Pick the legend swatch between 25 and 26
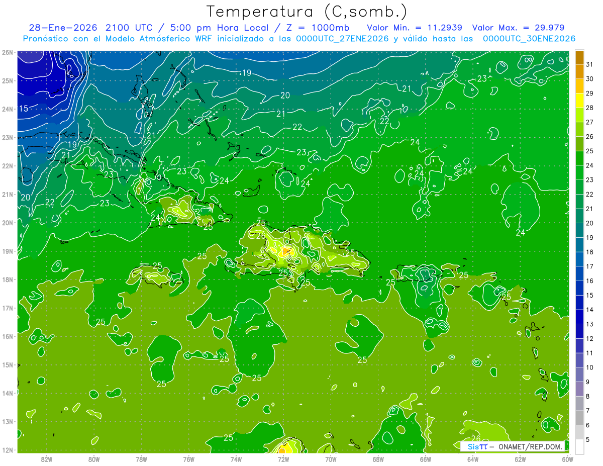Image resolution: width=603 pixels, height=466 pixels. coord(579,144)
